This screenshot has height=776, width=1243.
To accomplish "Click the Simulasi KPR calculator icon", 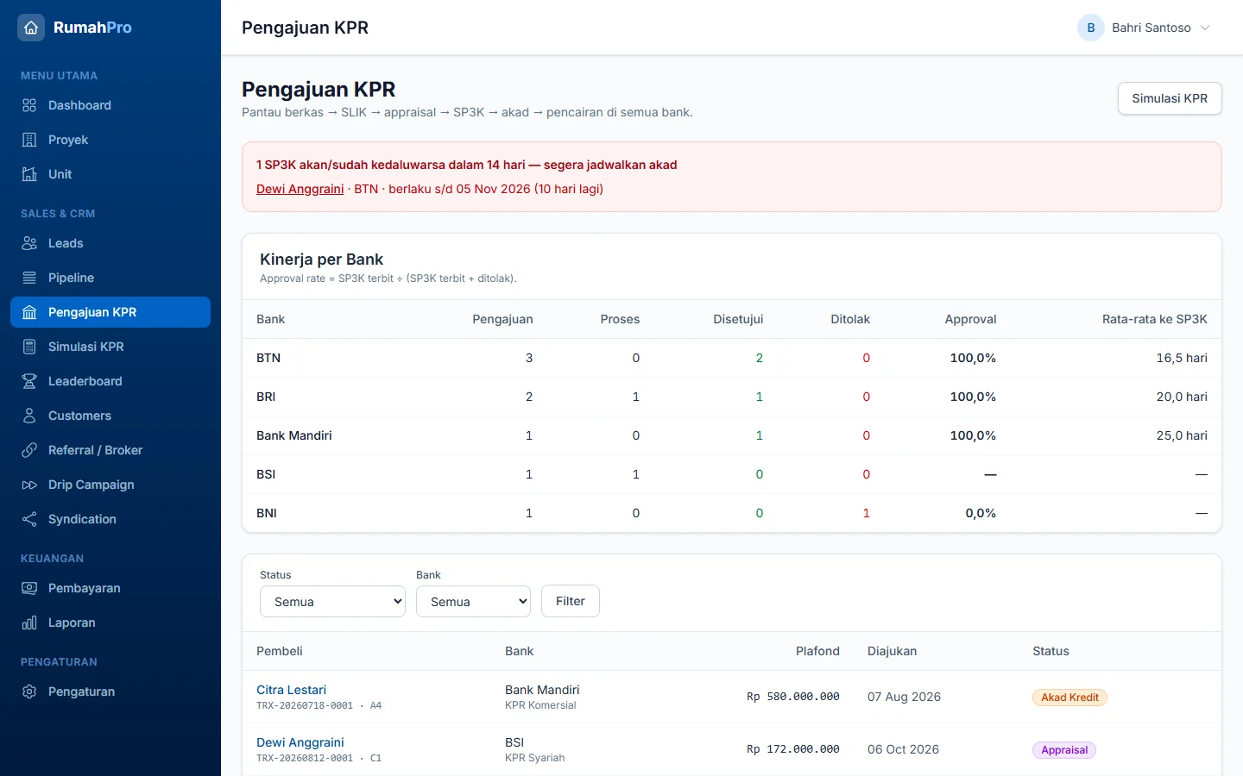I will (29, 347).
